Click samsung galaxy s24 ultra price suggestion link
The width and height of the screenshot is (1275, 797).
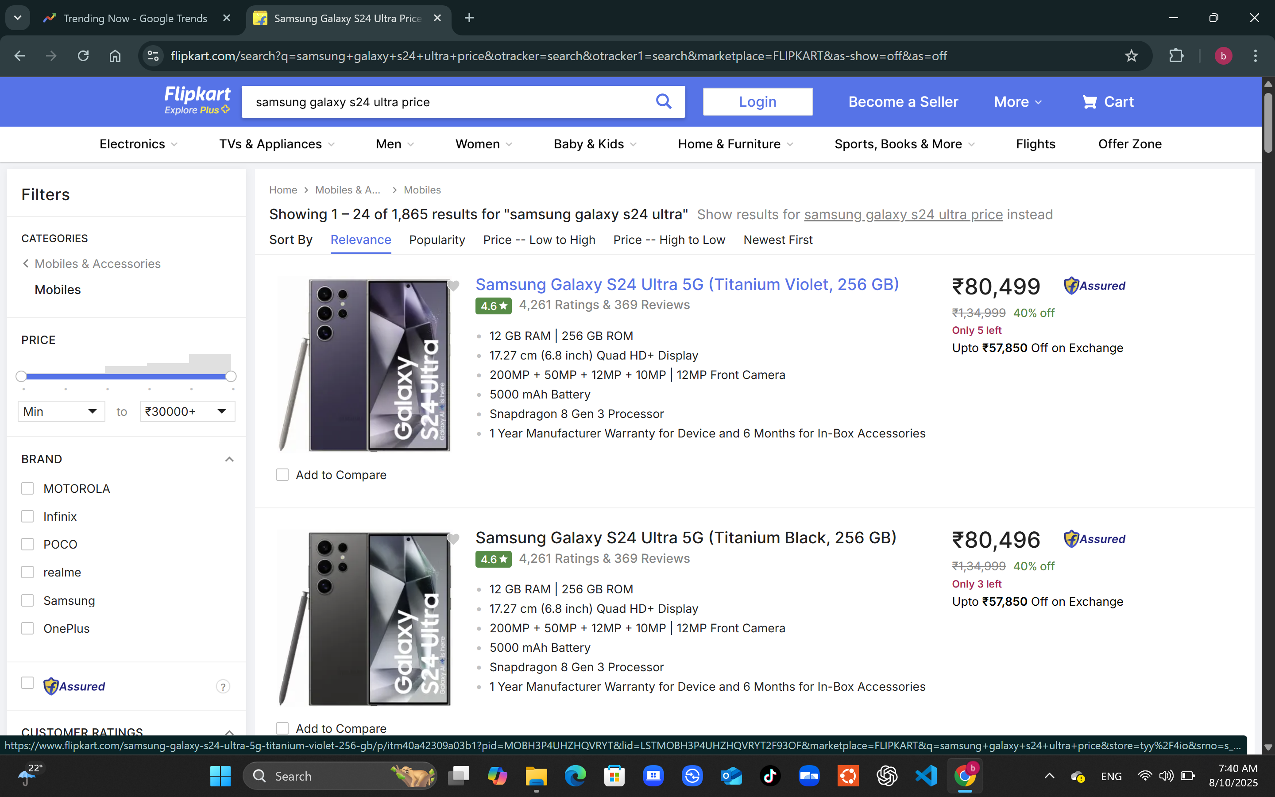pyautogui.click(x=903, y=215)
